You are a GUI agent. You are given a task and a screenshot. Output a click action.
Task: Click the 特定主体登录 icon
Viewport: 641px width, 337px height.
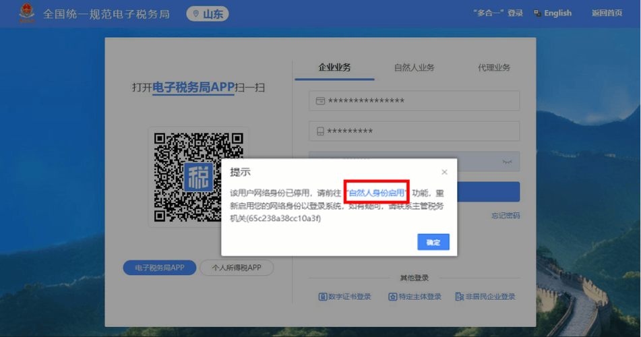392,297
